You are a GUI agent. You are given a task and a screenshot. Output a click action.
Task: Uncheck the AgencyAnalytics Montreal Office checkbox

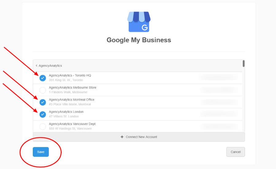click(43, 102)
